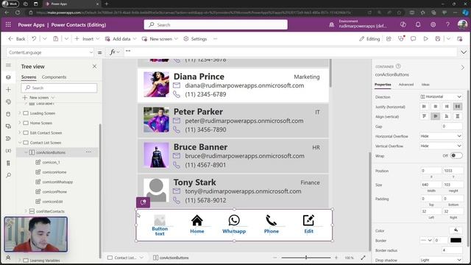The image size is (471, 265).
Task: Adjust the canvas zoom slider
Action: (x=306, y=258)
